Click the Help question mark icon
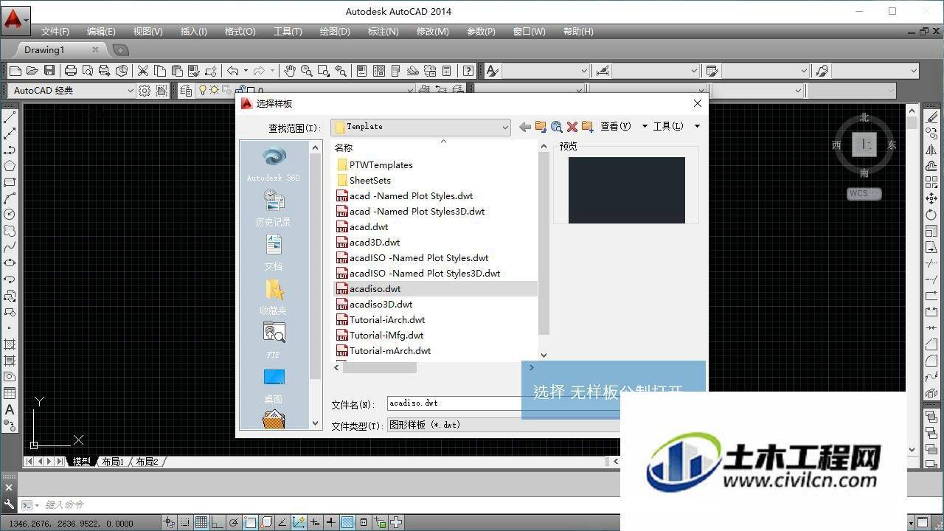Viewport: 944px width, 531px height. [468, 71]
